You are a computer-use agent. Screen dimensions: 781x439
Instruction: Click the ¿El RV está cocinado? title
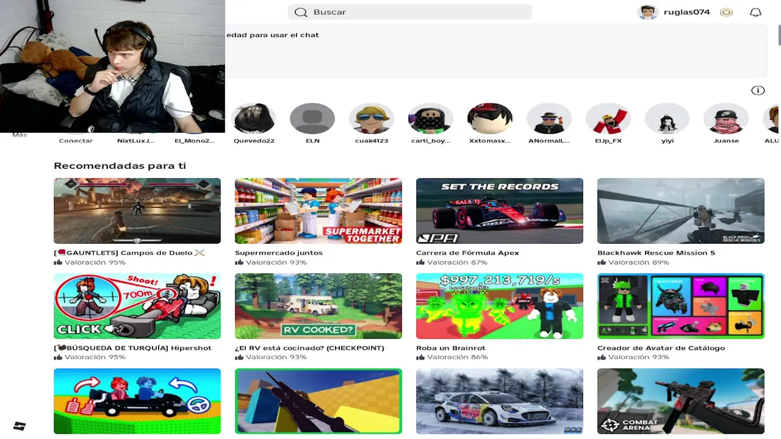click(309, 348)
